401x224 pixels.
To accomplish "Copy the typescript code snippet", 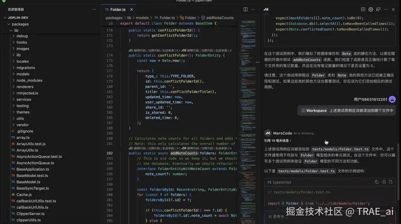I will [377, 182].
